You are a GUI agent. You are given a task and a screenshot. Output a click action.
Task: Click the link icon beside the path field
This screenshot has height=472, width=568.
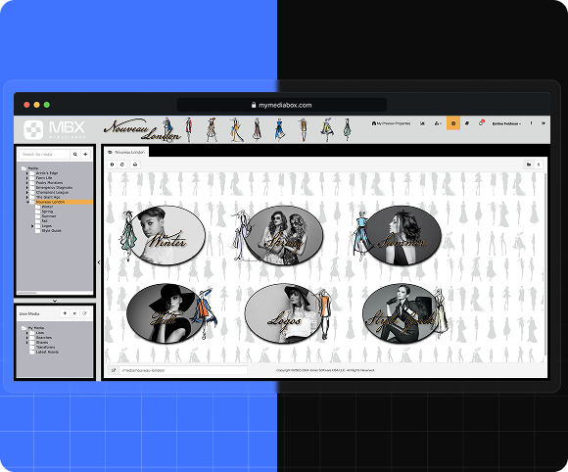114,370
